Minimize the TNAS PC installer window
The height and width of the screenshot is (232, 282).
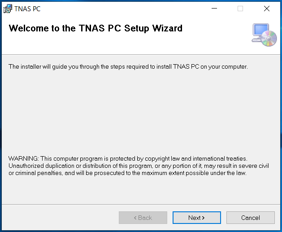214,9
